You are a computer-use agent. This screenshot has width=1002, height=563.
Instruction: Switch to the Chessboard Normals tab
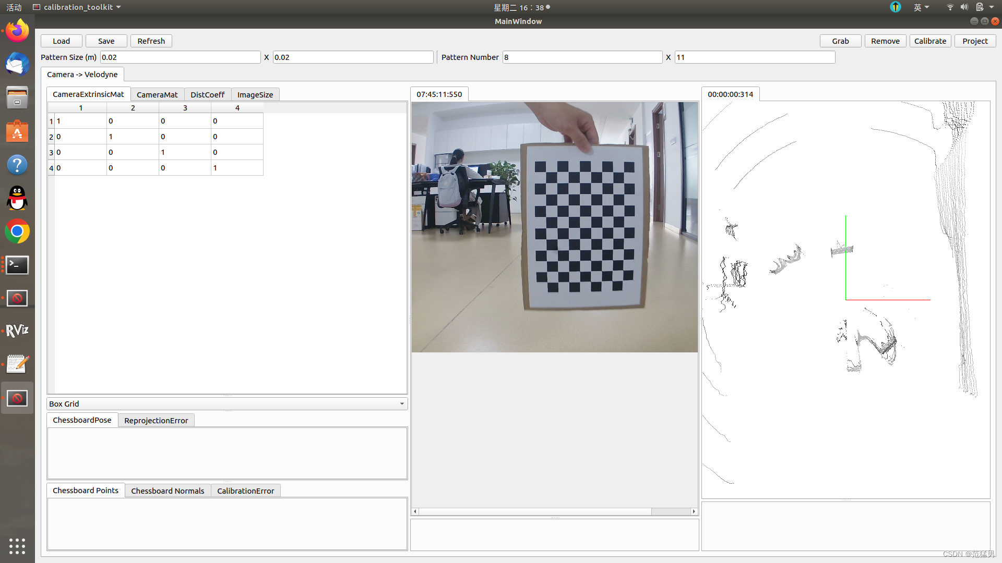(168, 490)
